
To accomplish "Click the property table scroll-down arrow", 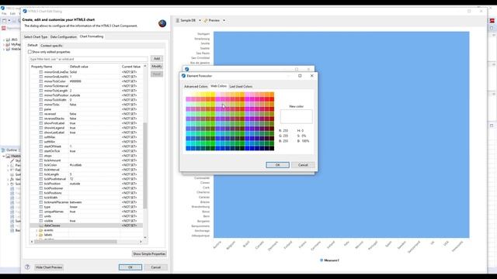I will [x=145, y=237].
